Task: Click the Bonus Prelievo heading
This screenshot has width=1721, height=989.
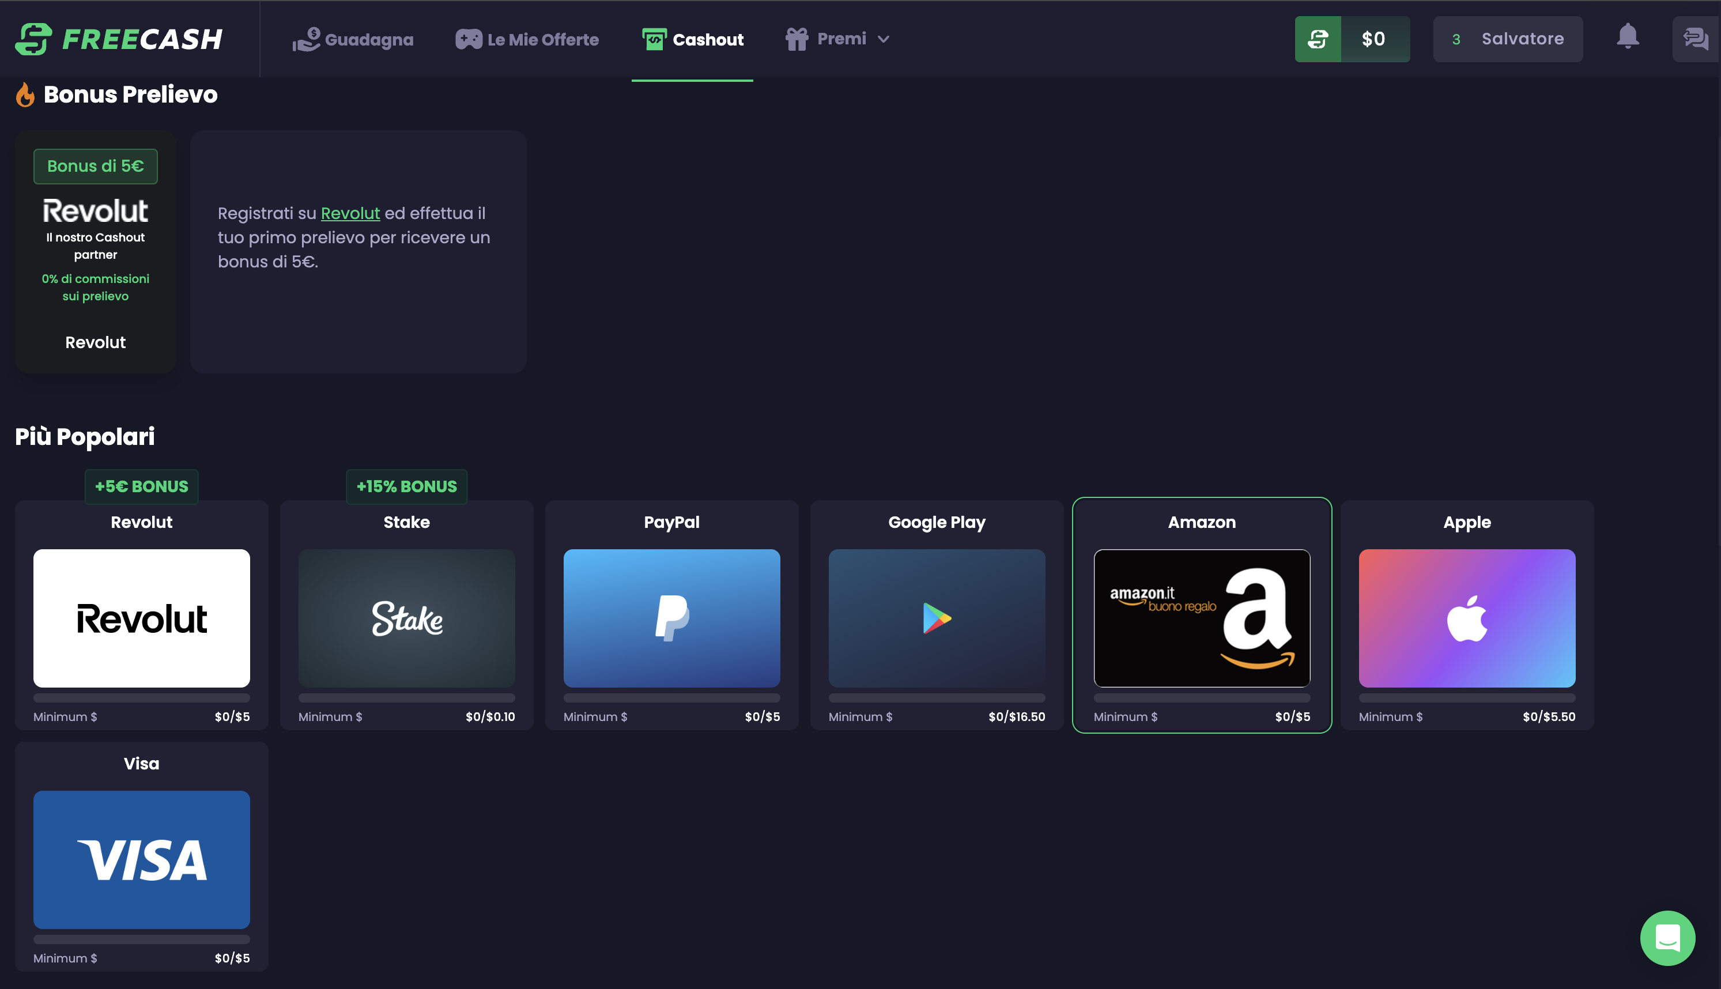Action: click(130, 95)
